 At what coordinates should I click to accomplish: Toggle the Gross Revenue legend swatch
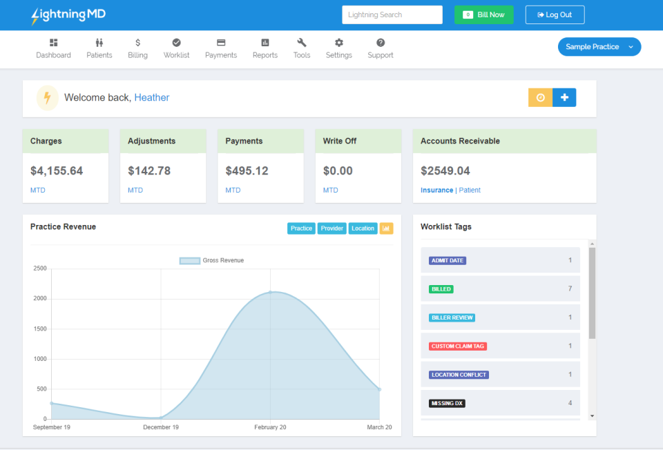(189, 261)
